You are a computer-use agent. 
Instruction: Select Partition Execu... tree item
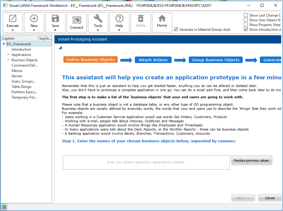pyautogui.click(x=24, y=92)
